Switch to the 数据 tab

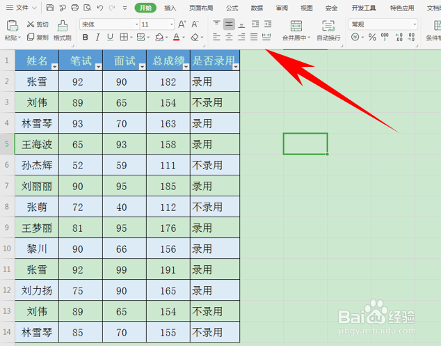point(257,8)
